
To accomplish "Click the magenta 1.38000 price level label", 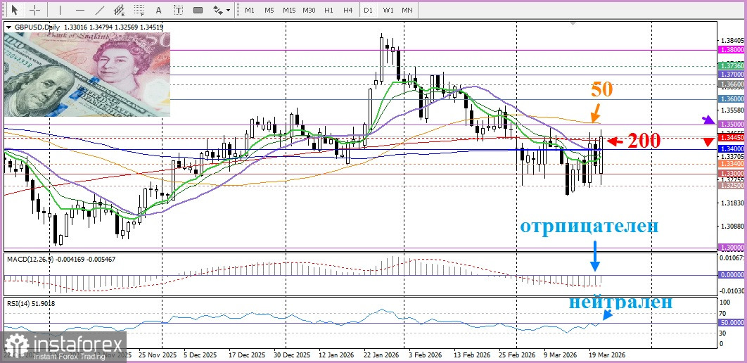I will 731,51.
